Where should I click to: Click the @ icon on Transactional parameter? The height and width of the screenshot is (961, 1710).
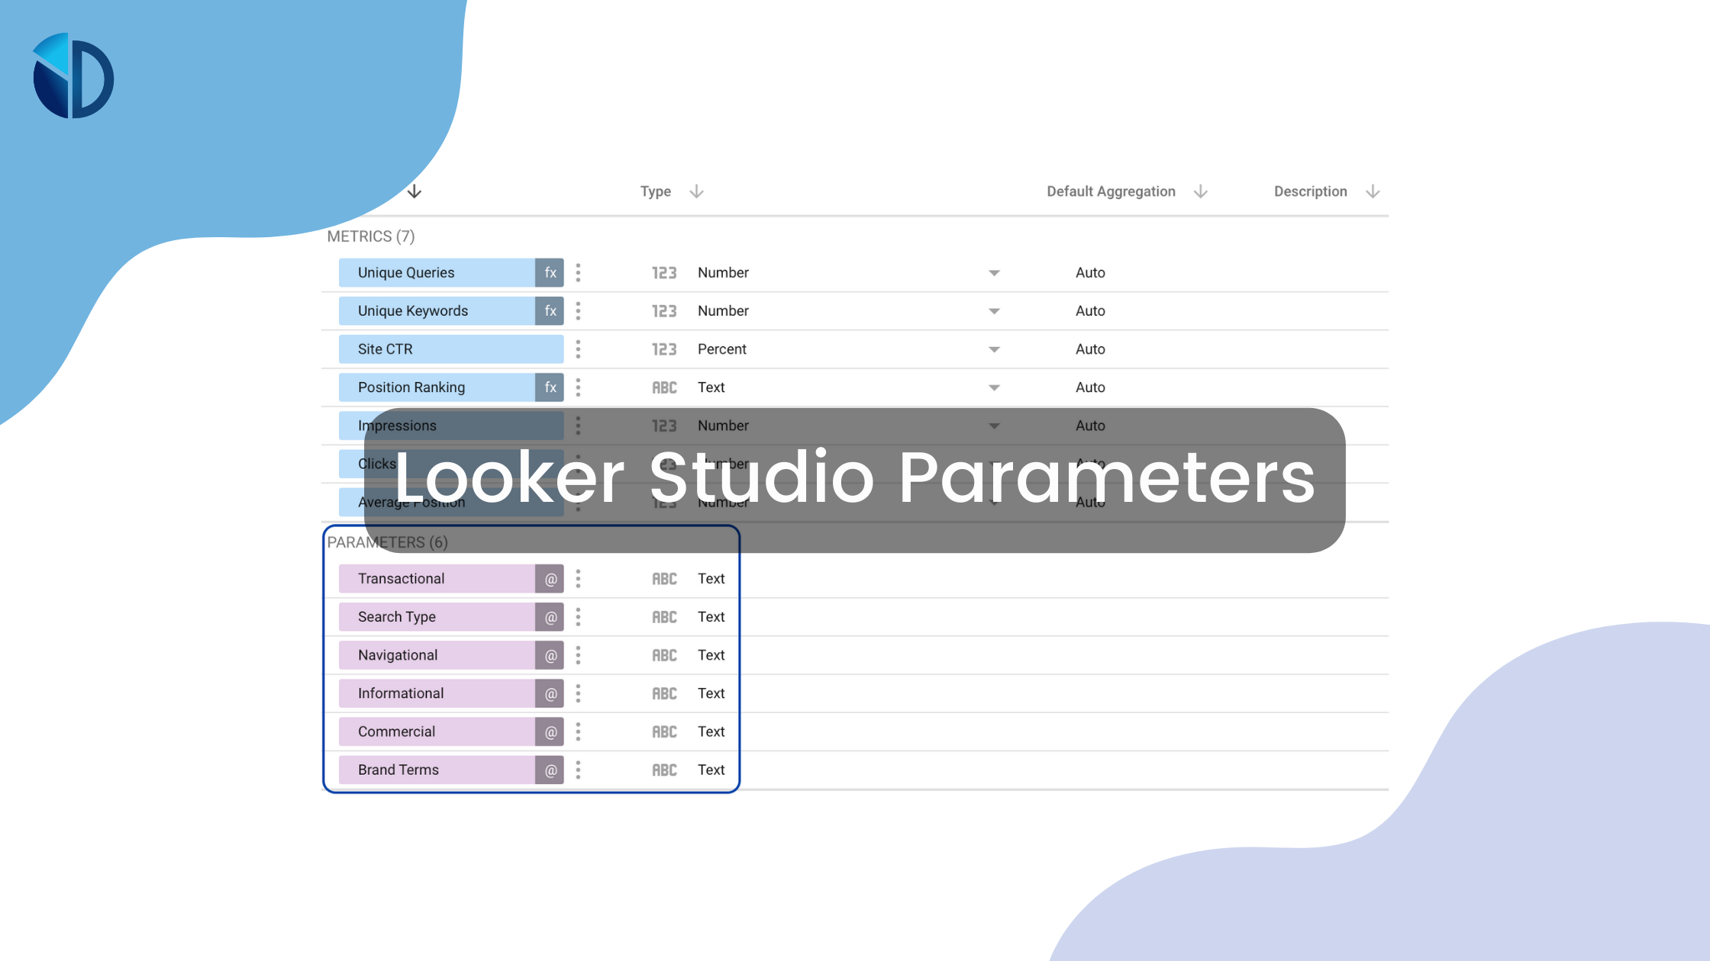pyautogui.click(x=550, y=577)
